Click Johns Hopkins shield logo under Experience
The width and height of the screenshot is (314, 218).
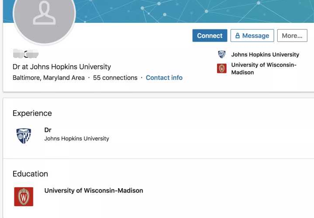click(x=24, y=136)
